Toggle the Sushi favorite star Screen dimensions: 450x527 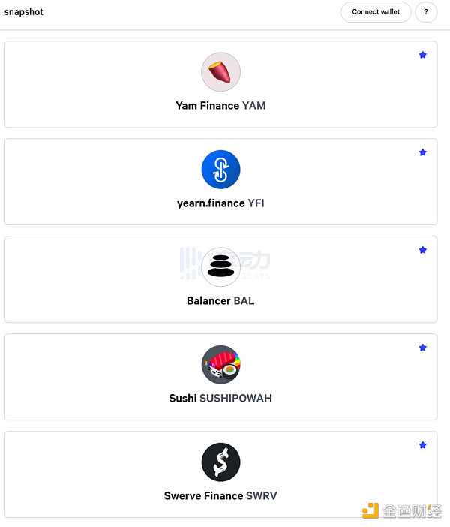tap(423, 348)
